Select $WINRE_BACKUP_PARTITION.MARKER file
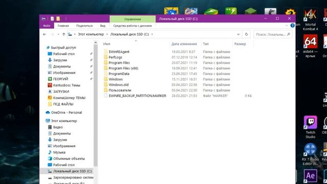Viewport: 327px width, 184px height. pos(135,96)
